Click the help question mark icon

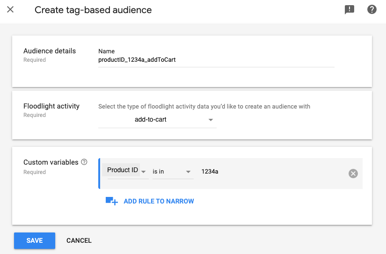tap(372, 10)
